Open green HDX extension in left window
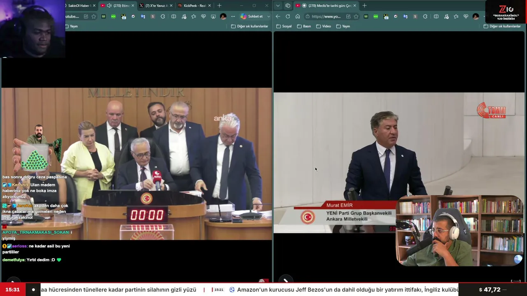 tap(114, 16)
